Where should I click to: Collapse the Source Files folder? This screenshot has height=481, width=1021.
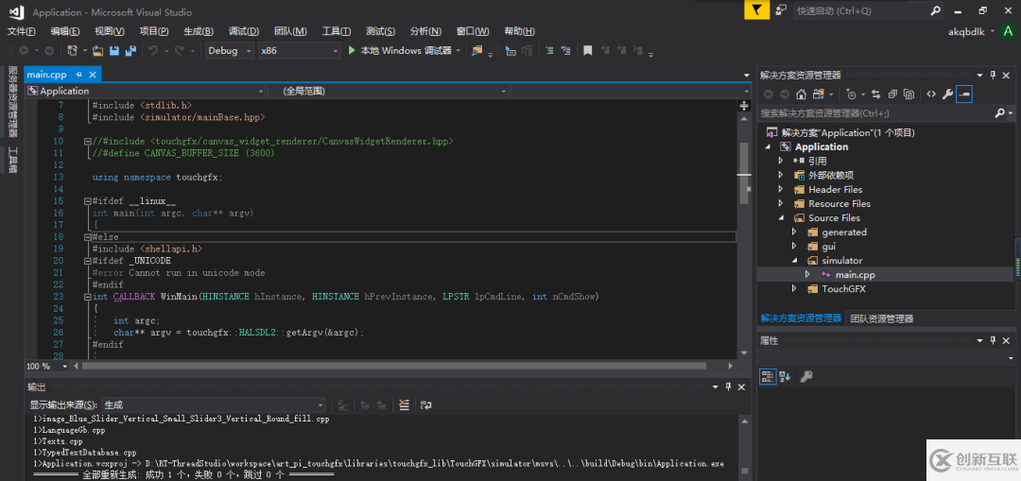[781, 217]
